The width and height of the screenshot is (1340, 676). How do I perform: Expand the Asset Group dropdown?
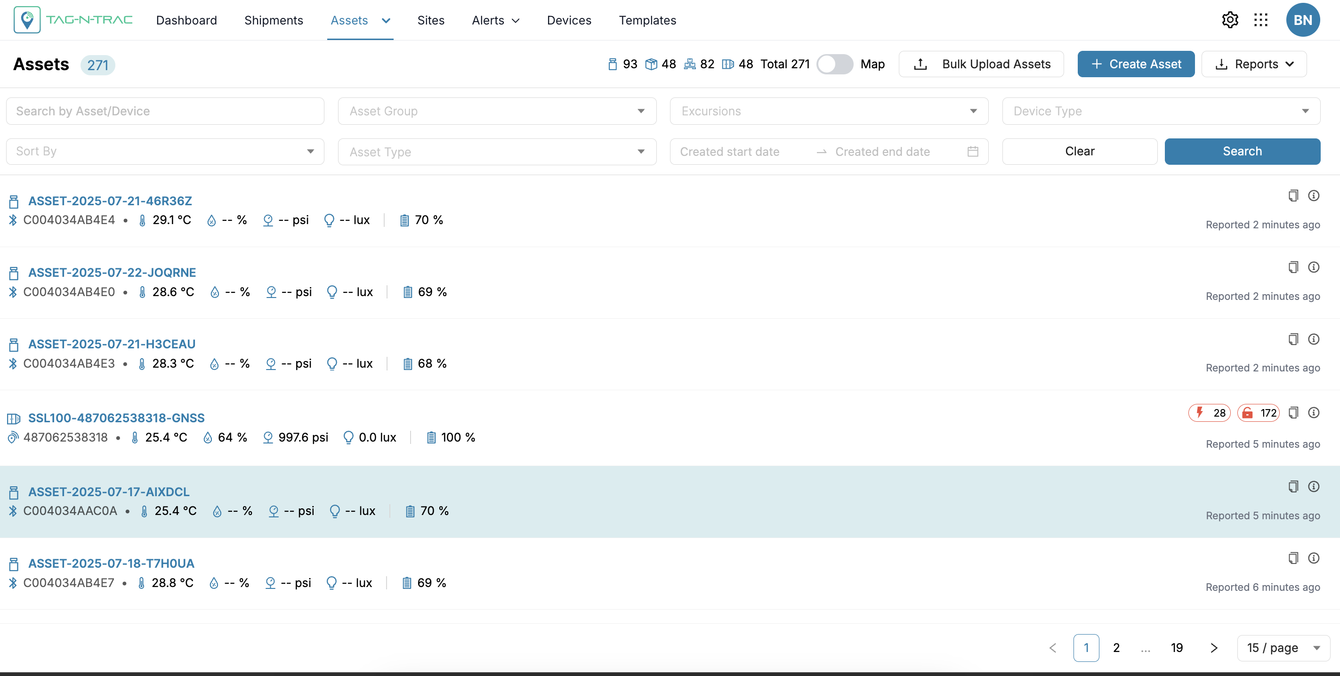tap(497, 111)
